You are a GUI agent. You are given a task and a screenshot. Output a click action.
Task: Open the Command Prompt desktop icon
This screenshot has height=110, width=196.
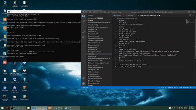click(x=5, y=98)
